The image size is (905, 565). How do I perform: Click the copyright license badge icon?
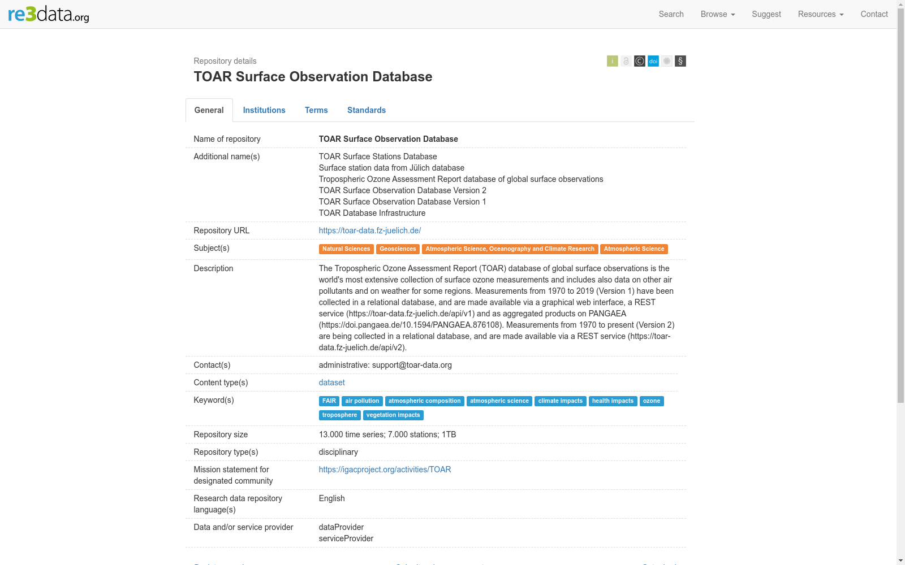[639, 61]
